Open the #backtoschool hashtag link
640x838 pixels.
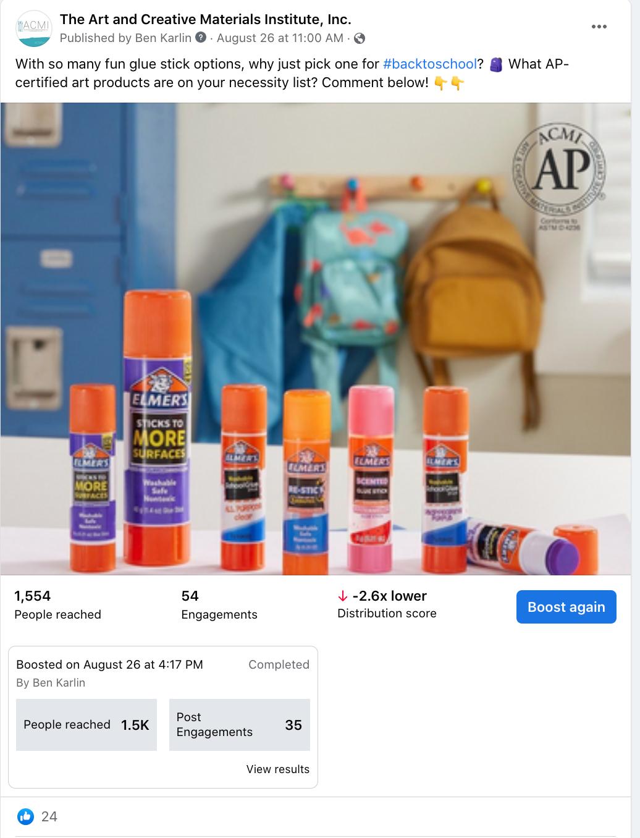point(430,64)
